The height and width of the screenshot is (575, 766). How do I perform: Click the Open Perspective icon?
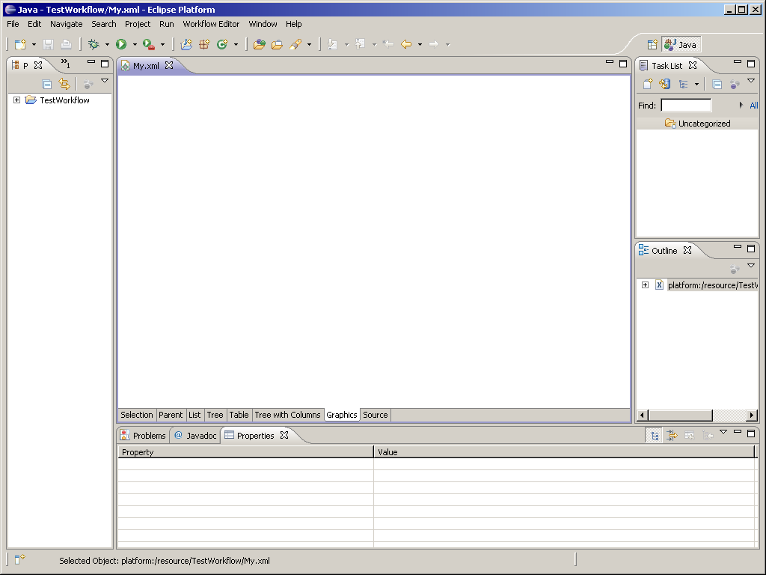pyautogui.click(x=652, y=45)
